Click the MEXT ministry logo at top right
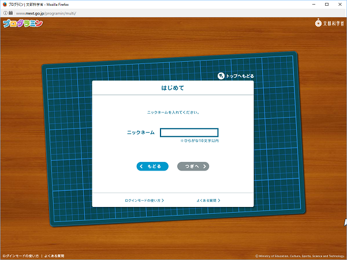Viewport: 347px width, 260px height. tap(330, 23)
